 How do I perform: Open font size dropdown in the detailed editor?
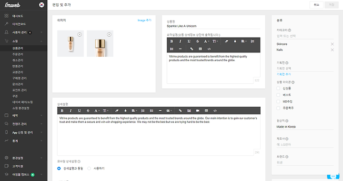pos(106,111)
